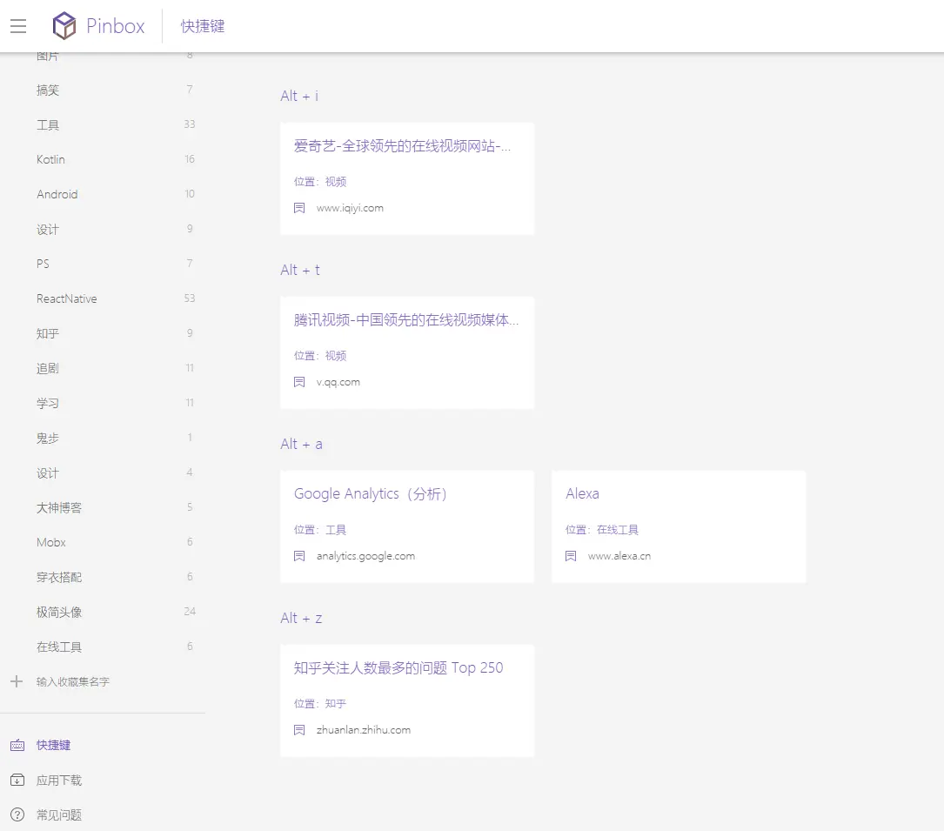Open the 应用下载 link
944x831 pixels.
click(58, 780)
